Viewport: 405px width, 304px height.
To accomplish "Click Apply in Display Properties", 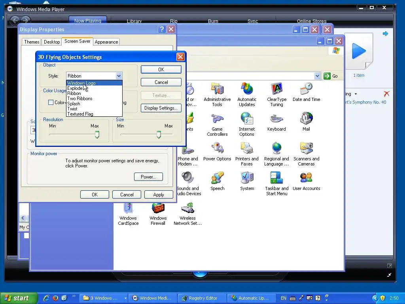I will click(x=159, y=195).
